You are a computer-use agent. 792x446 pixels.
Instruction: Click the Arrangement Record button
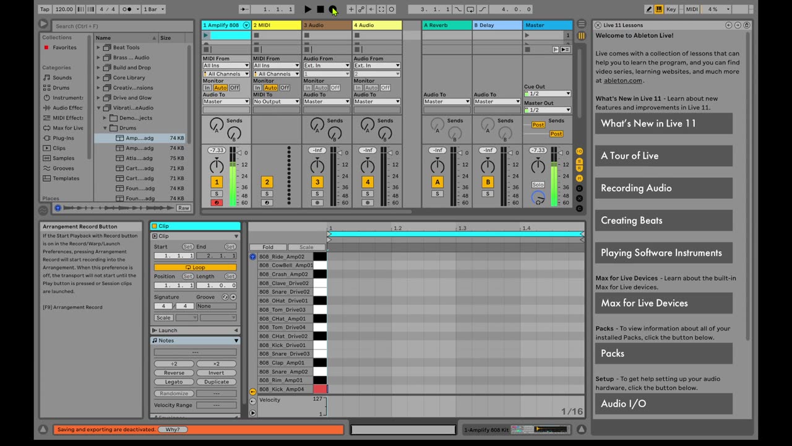[x=333, y=9]
